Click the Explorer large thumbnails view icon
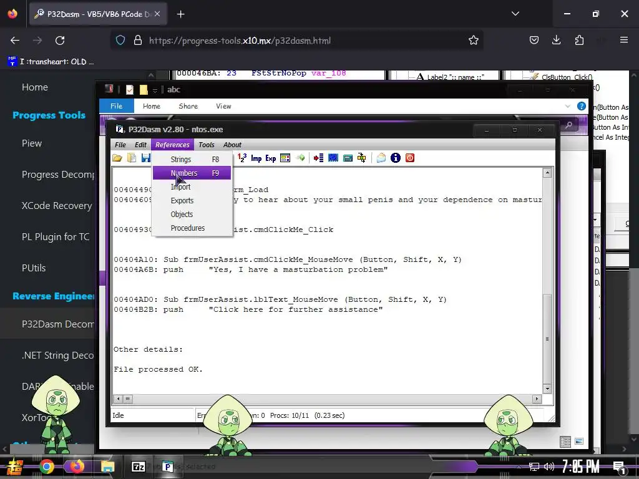Screen dimensions: 639x479 coord(579,442)
